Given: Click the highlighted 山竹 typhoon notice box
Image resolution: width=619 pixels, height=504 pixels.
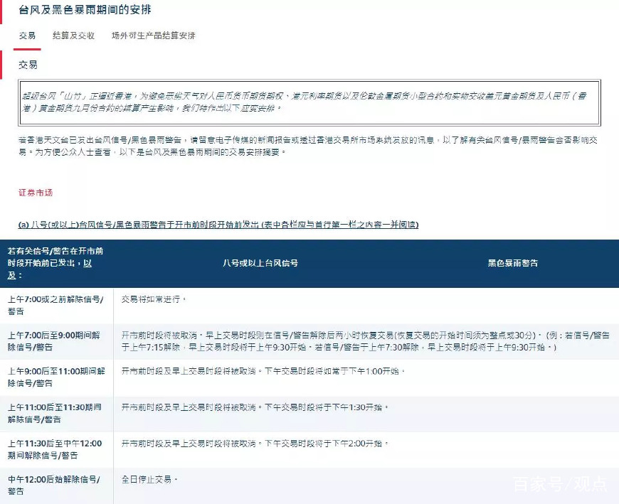Looking at the screenshot, I should point(309,102).
